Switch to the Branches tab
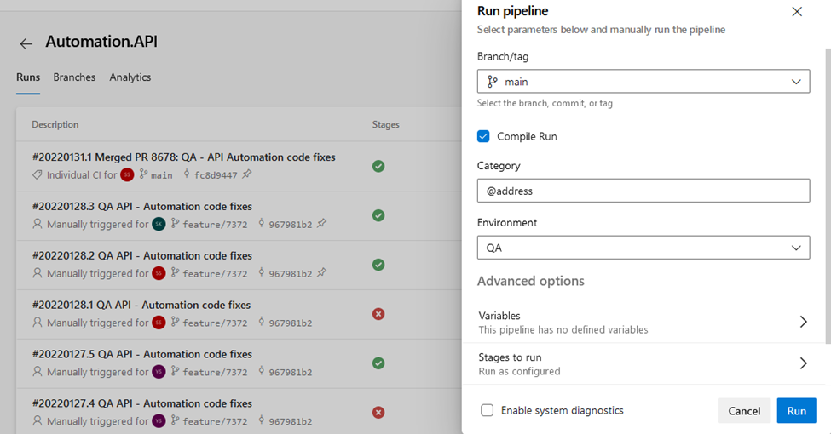The width and height of the screenshot is (831, 434). point(74,77)
